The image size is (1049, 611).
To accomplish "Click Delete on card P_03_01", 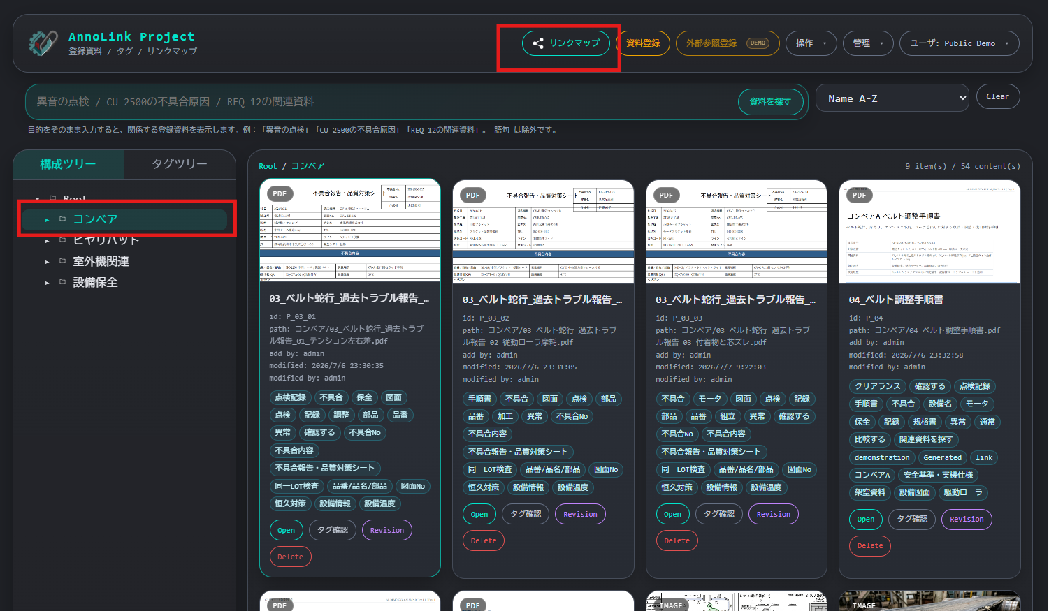I will click(x=291, y=557).
